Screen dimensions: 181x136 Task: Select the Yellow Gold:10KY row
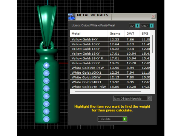tap(110, 44)
